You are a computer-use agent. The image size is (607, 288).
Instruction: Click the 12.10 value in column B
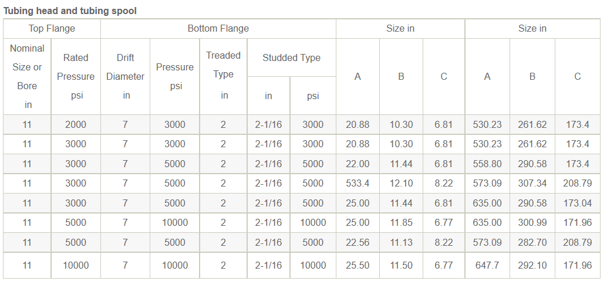click(401, 183)
